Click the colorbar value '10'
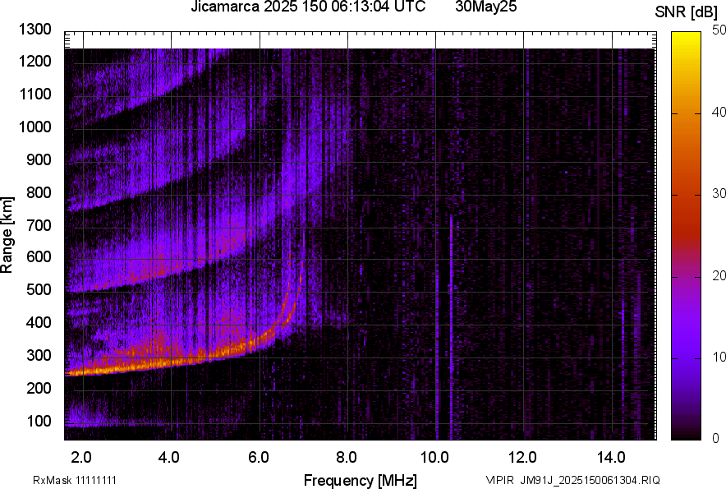 point(719,357)
